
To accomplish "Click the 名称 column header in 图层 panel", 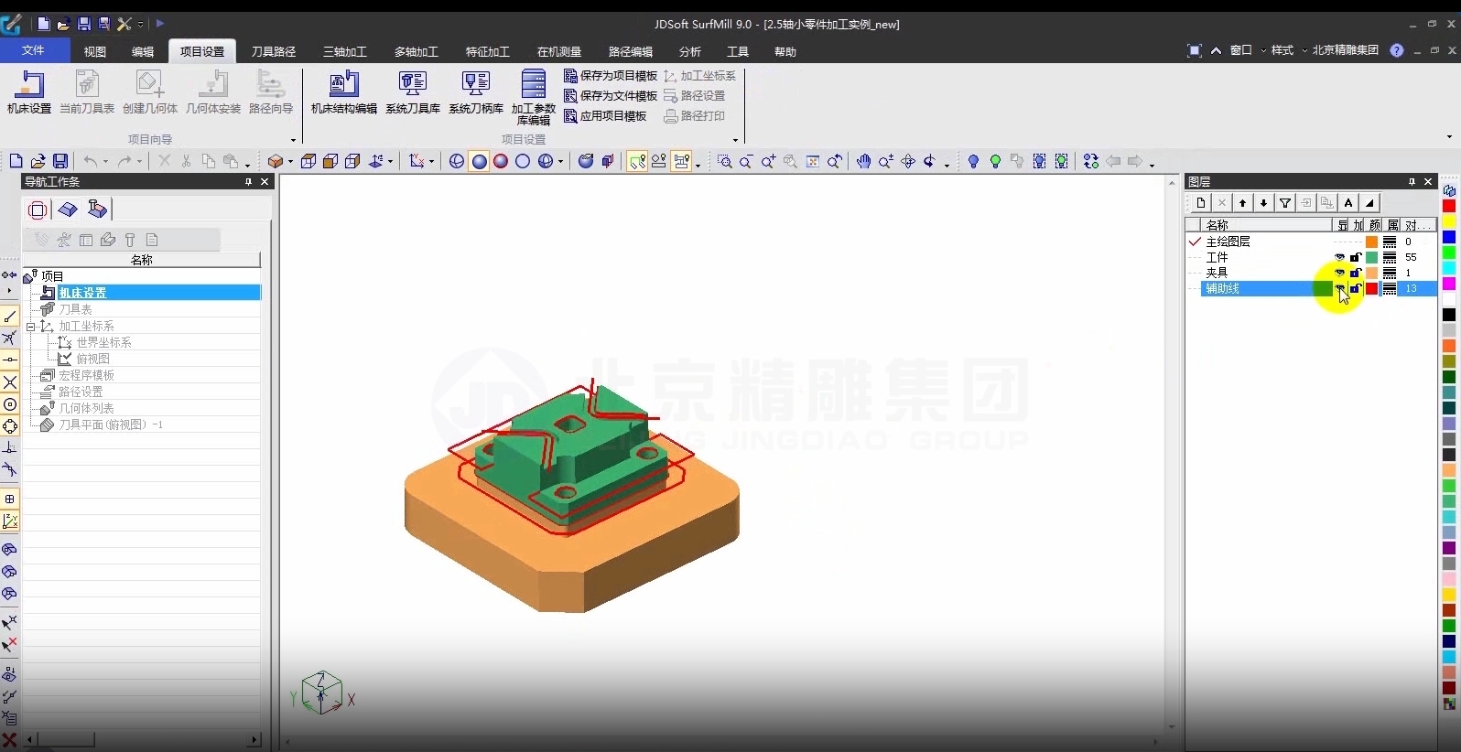I will pyautogui.click(x=1267, y=225).
